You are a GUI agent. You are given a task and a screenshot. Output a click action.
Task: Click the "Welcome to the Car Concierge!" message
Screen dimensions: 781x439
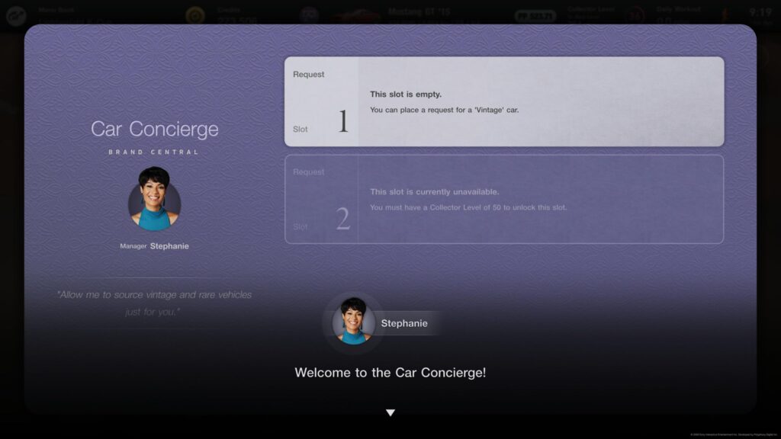390,372
